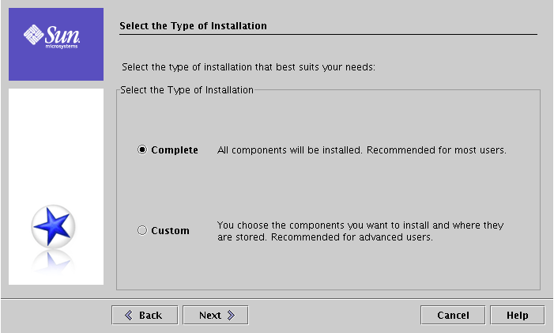Click the Sun Microsystems wordmark logo
Image resolution: width=554 pixels, height=333 pixels.
(62, 36)
